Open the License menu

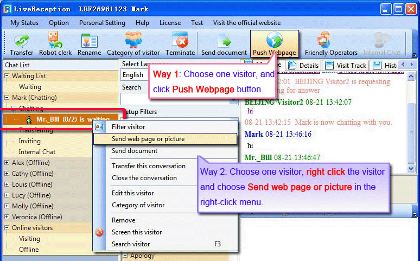click(170, 23)
